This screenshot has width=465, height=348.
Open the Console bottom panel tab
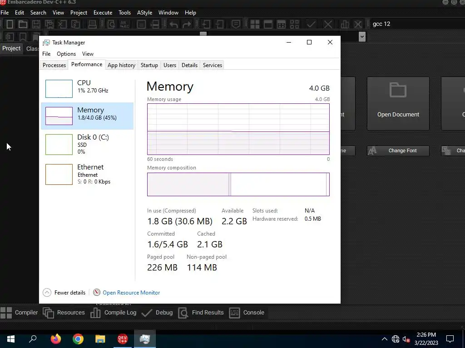[x=247, y=313]
